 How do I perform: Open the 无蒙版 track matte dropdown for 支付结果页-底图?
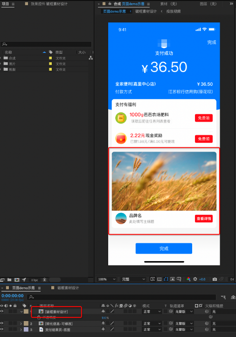[x=184, y=330]
